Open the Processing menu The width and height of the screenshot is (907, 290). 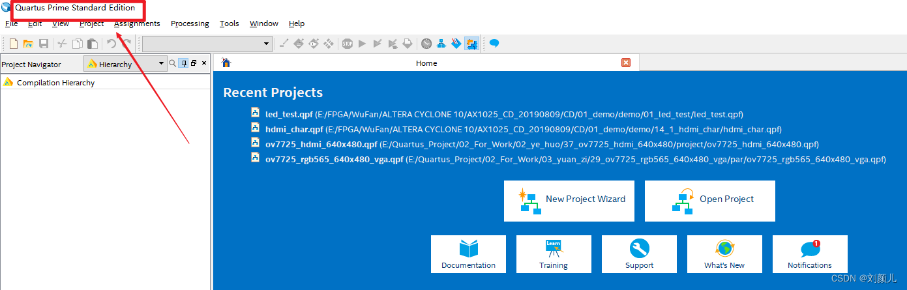(x=190, y=23)
